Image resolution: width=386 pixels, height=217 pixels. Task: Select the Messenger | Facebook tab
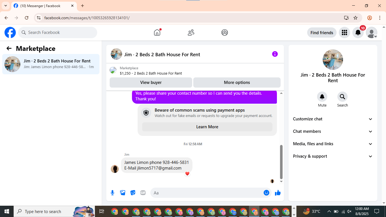[44, 6]
